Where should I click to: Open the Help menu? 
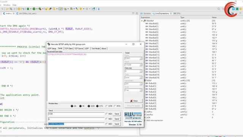[14, 5]
